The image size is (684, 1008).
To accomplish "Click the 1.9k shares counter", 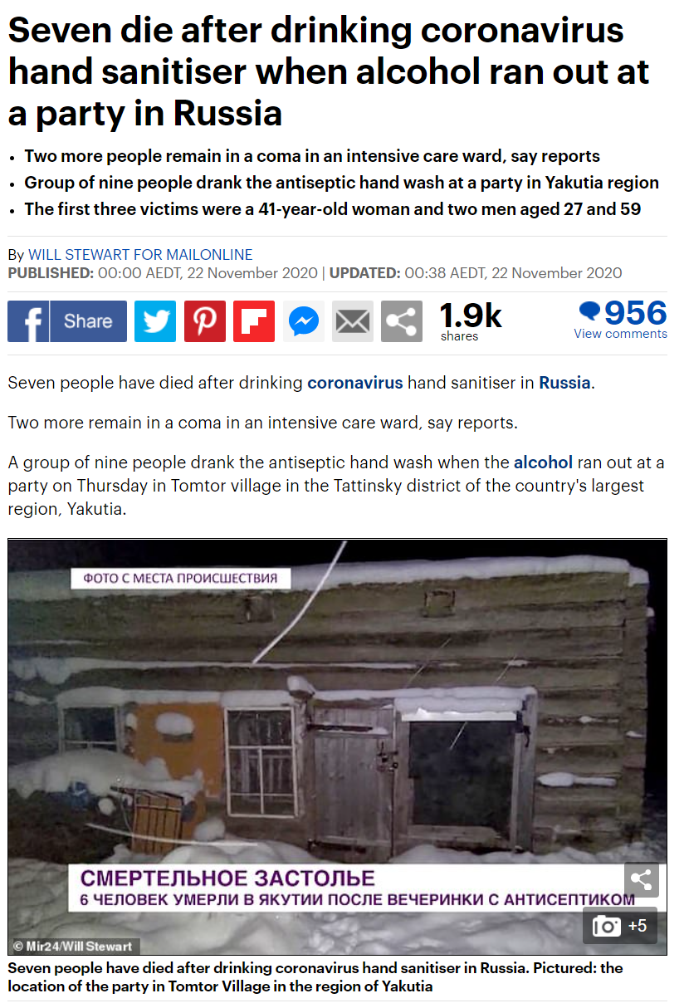I will pyautogui.click(x=470, y=321).
